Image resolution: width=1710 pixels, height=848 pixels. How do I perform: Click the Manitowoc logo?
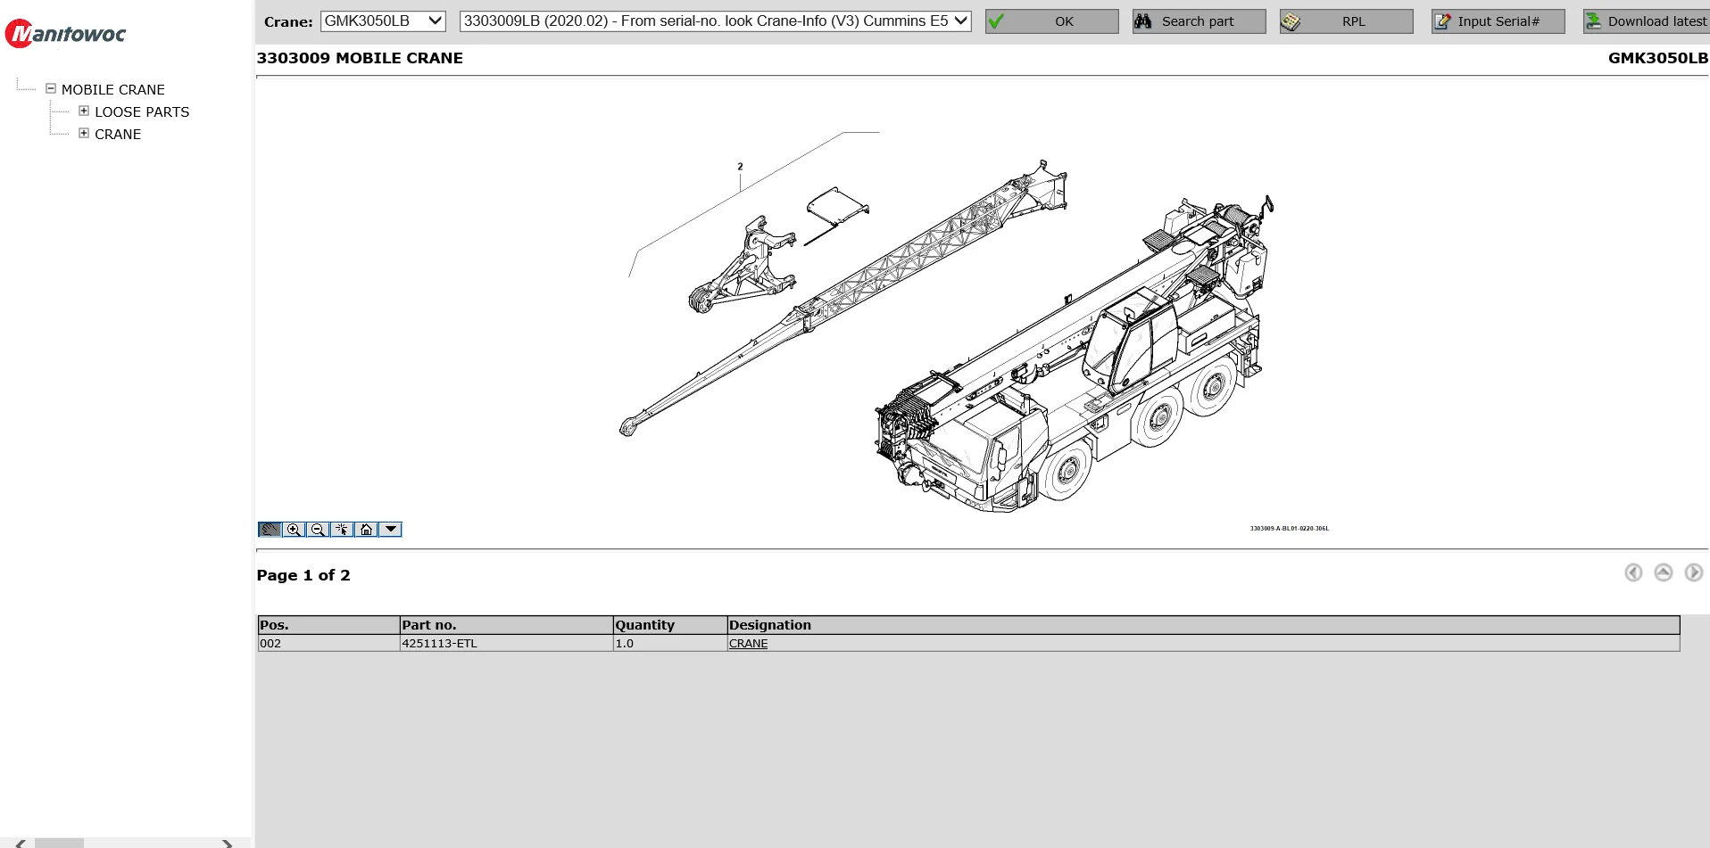[x=65, y=34]
